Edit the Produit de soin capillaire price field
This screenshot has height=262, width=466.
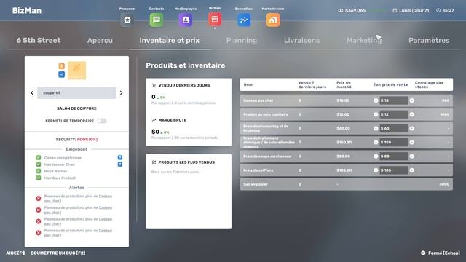tap(394, 114)
